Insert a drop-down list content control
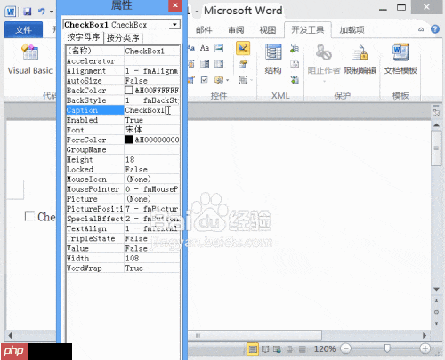Viewport: 445px width, 360px height. 219,64
